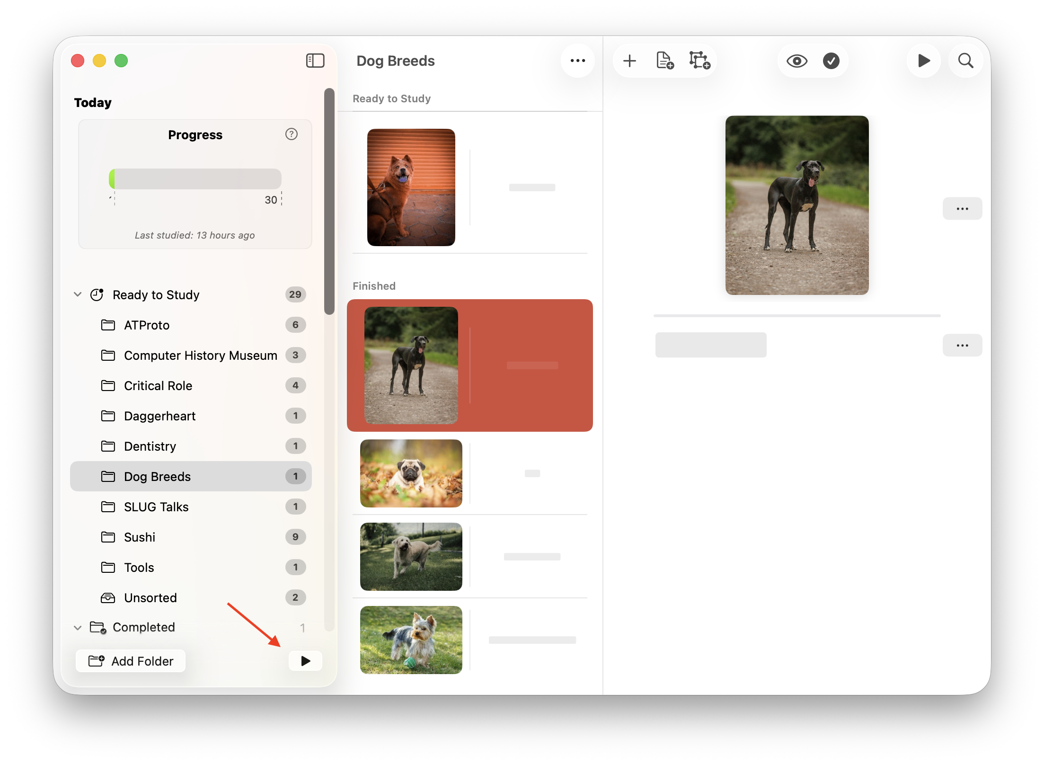This screenshot has width=1044, height=765.
Task: Toggle the sidebar panel icon
Action: [x=315, y=61]
